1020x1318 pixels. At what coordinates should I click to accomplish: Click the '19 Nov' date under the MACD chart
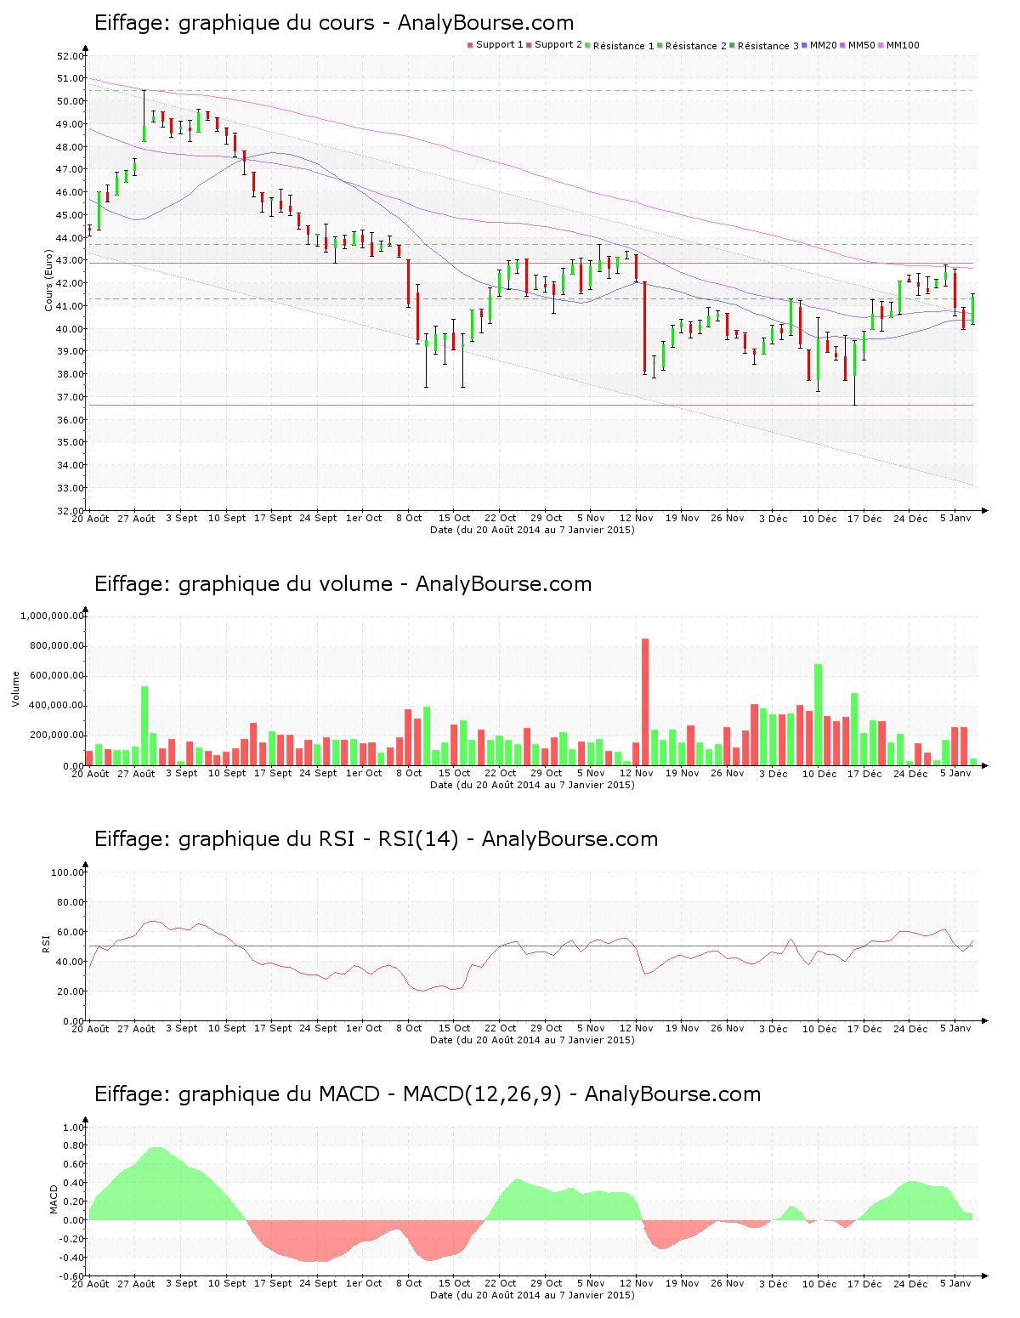[682, 1283]
